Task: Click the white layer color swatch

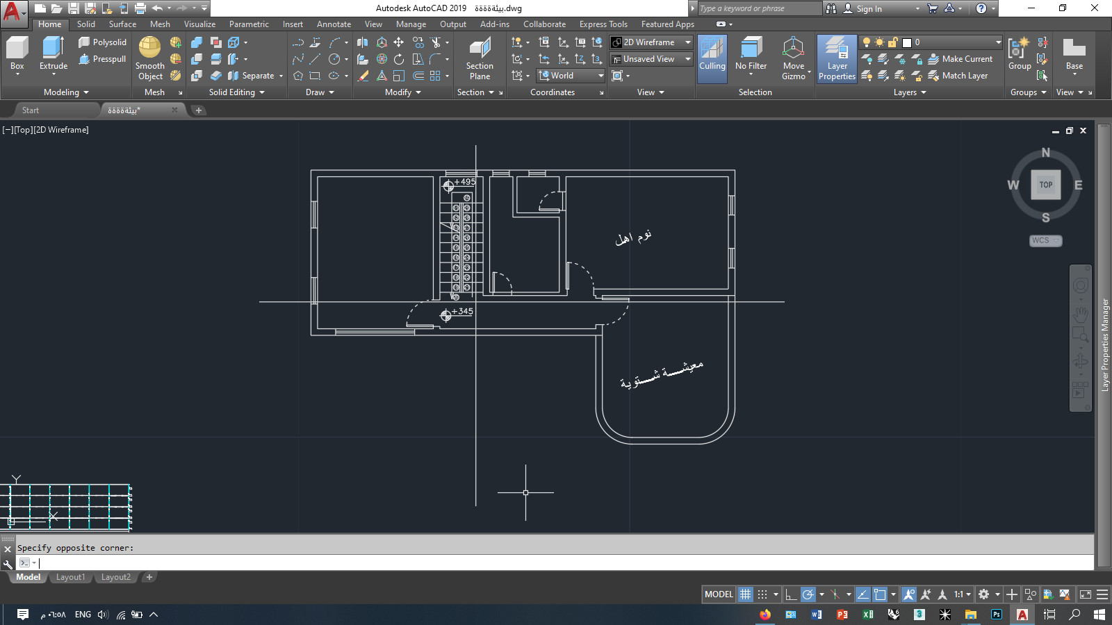Action: coord(907,42)
